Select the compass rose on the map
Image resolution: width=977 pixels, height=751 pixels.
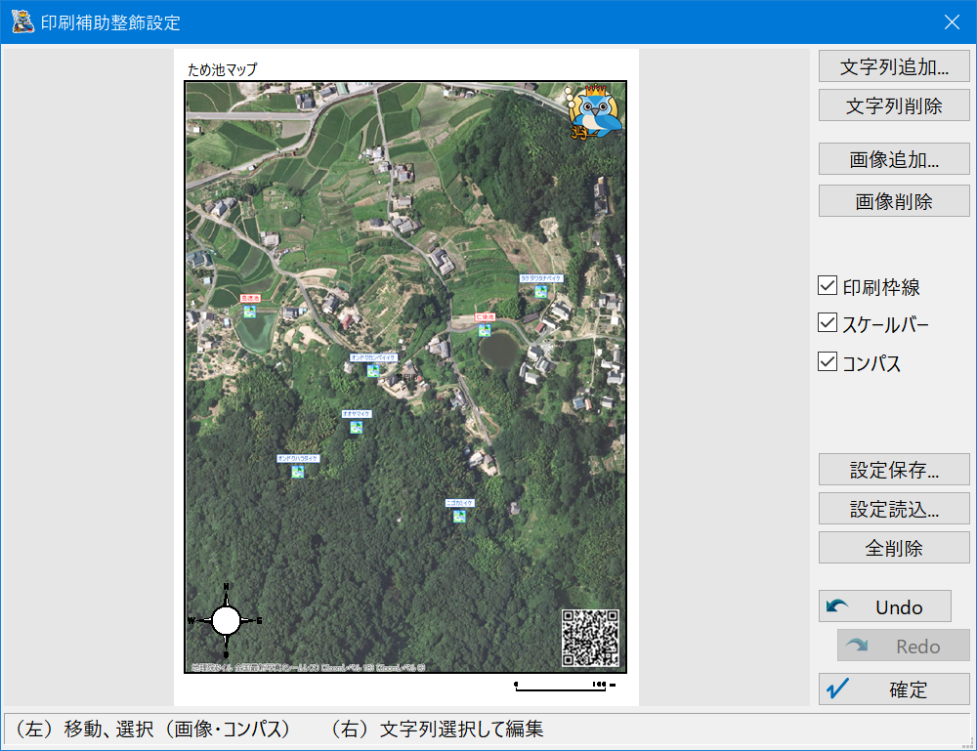coord(226,620)
